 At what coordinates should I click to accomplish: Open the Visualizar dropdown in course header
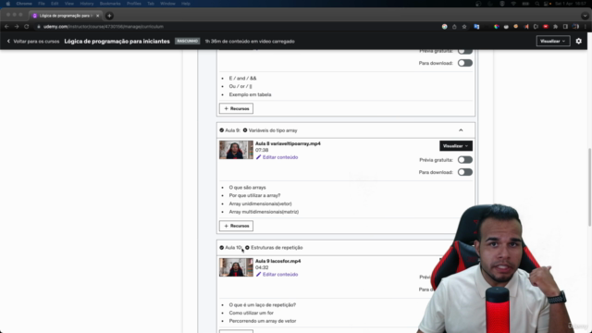tap(553, 41)
